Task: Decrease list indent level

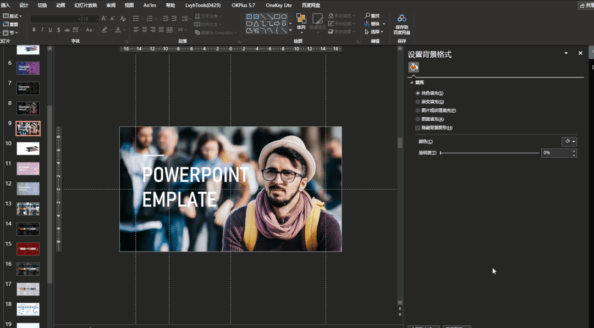Action: coord(166,19)
